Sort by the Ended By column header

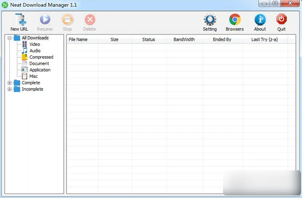click(x=222, y=39)
